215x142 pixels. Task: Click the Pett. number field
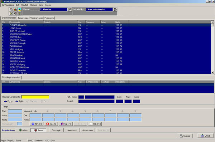(81, 97)
